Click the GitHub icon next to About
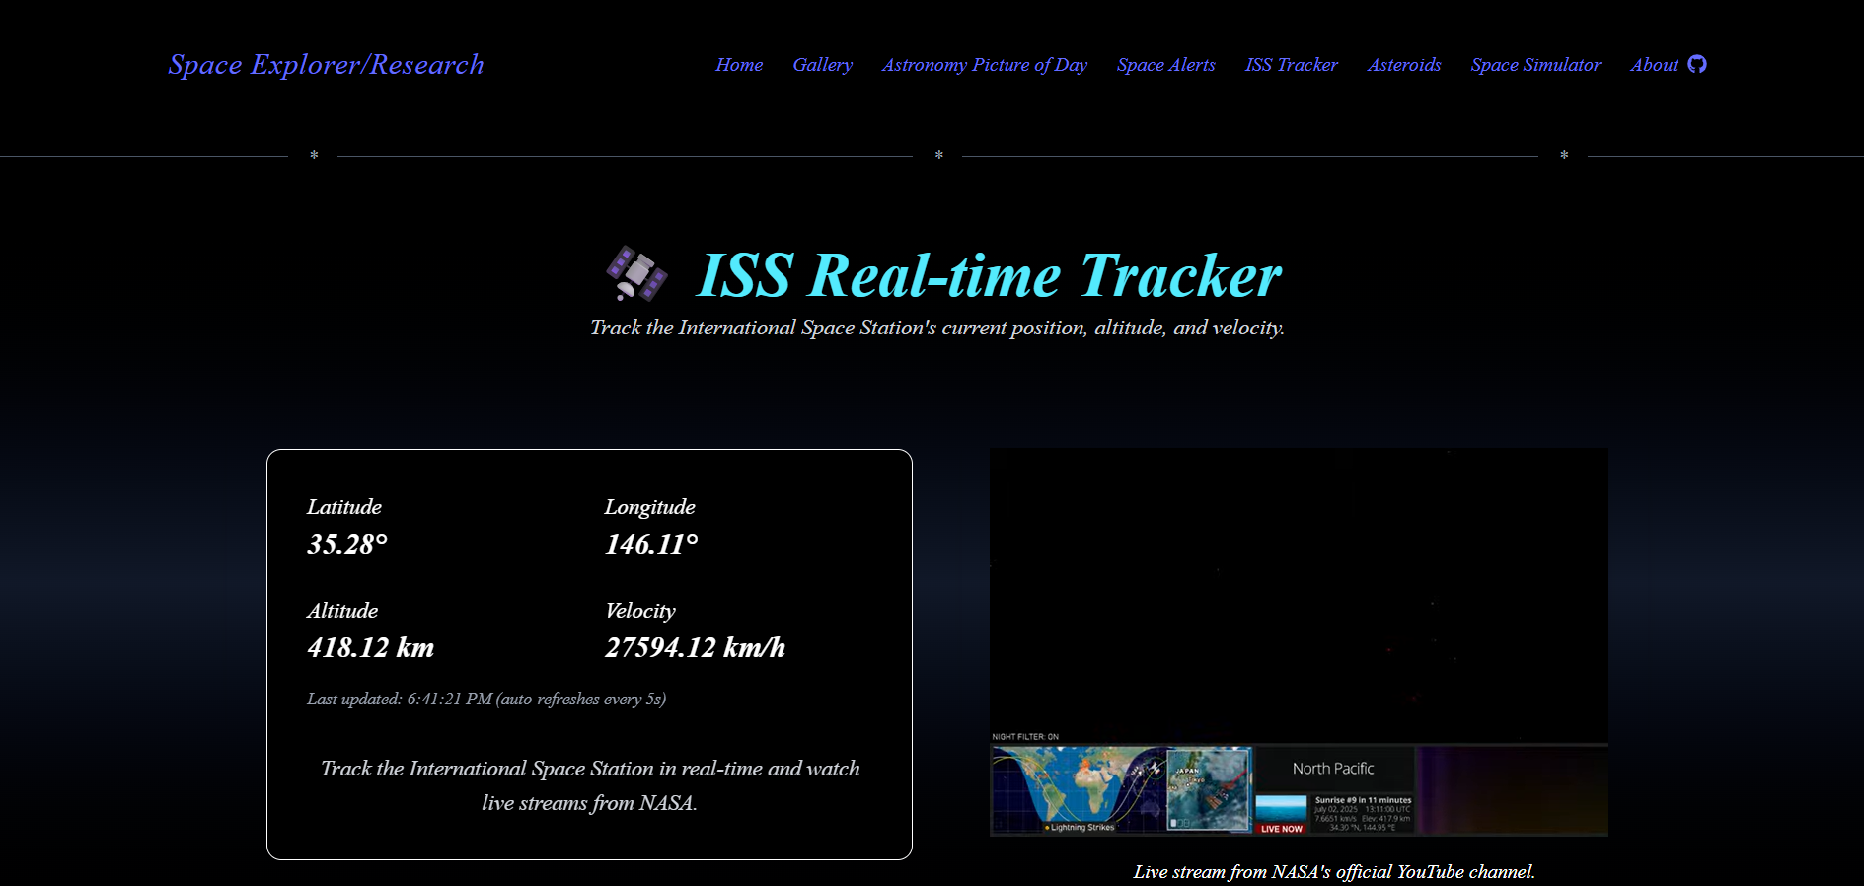Image resolution: width=1864 pixels, height=886 pixels. click(1697, 64)
